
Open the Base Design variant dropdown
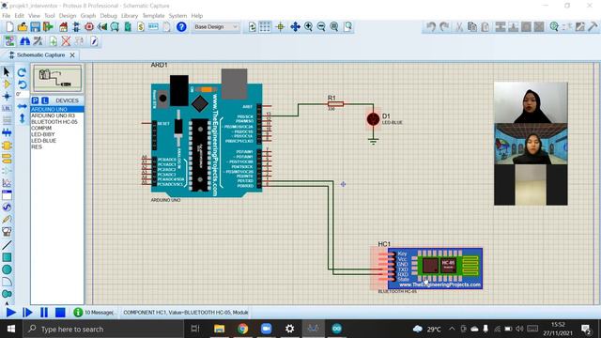coord(216,27)
